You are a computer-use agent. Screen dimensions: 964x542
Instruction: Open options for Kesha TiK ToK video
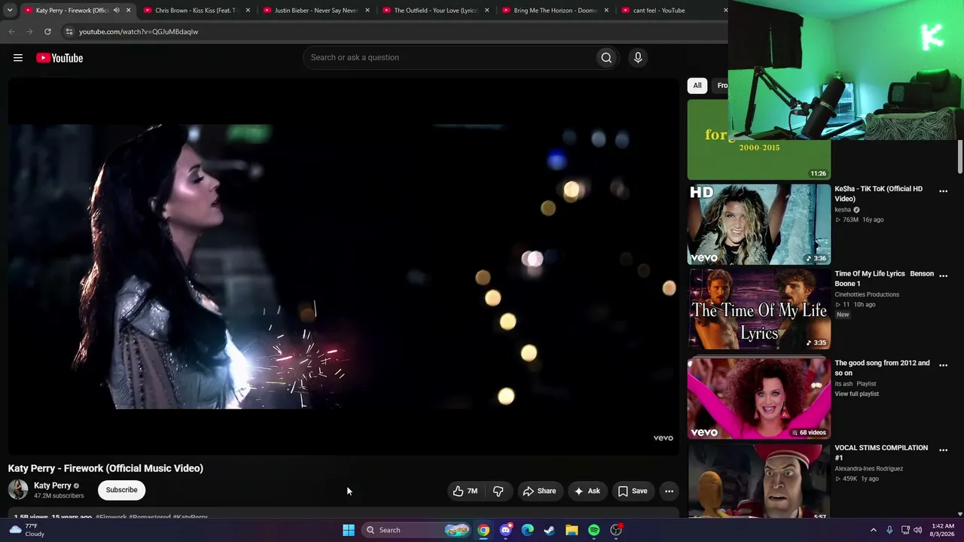[943, 191]
